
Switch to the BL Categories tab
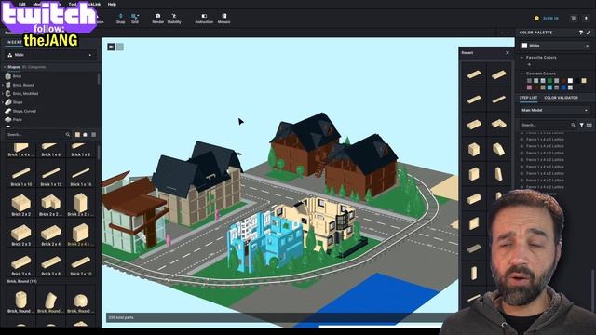coord(34,67)
